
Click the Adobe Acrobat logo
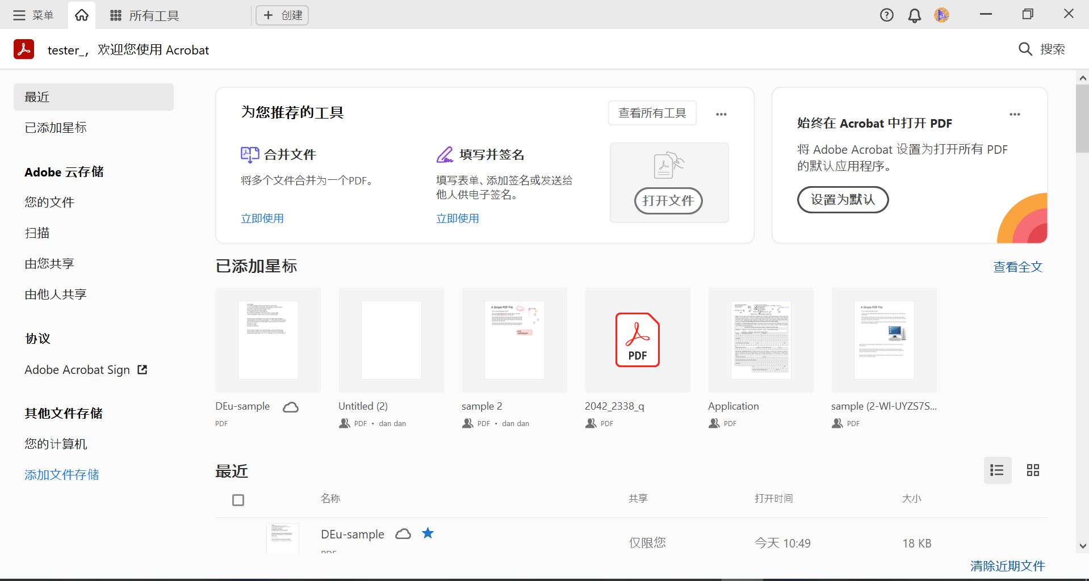[x=23, y=49]
